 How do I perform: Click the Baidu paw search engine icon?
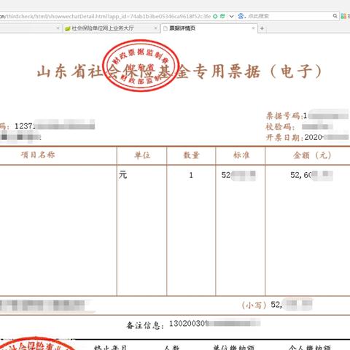coord(241,16)
